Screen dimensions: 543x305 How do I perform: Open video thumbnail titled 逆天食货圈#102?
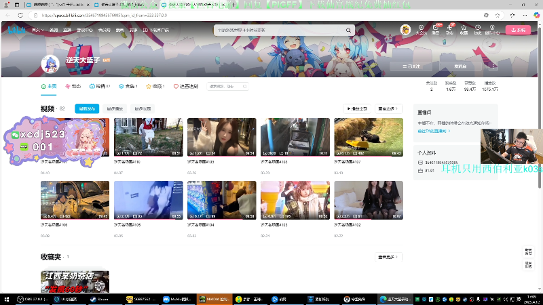tap(369, 200)
